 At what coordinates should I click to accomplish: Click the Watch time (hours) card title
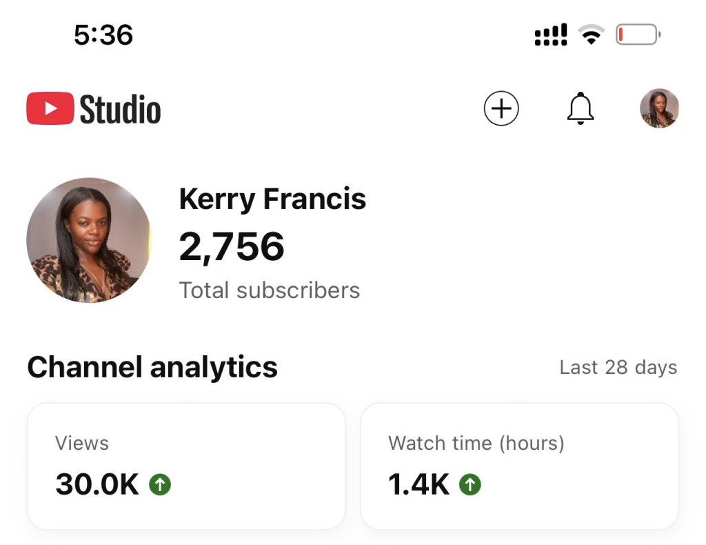476,443
